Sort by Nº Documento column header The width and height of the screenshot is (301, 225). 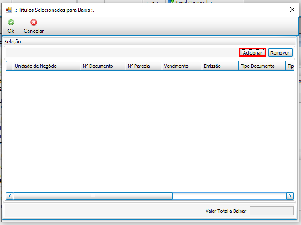point(103,66)
